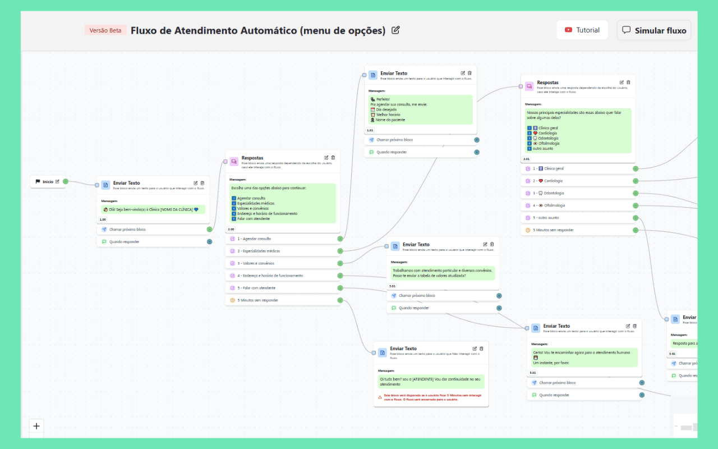Click the edit icon beside Início
Viewport: 718px width, 449px height.
coord(57,181)
